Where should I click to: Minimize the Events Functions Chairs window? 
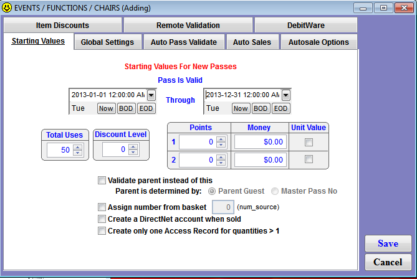[363, 8]
